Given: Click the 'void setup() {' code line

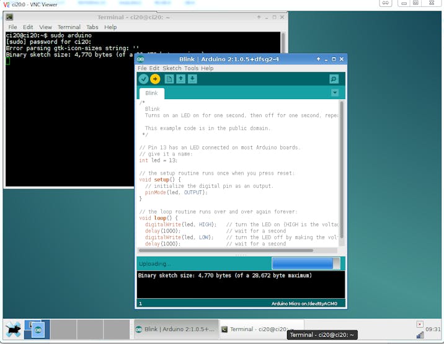Looking at the screenshot, I should (x=160, y=180).
